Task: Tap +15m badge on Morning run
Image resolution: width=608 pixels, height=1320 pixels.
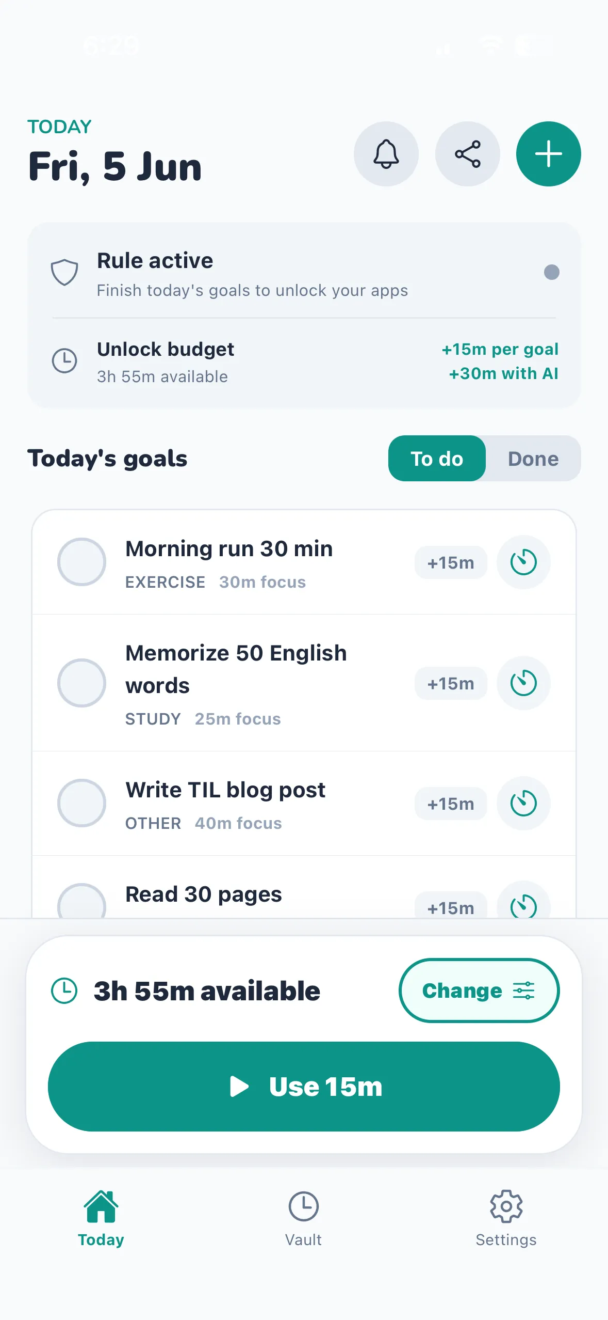Action: 451,562
